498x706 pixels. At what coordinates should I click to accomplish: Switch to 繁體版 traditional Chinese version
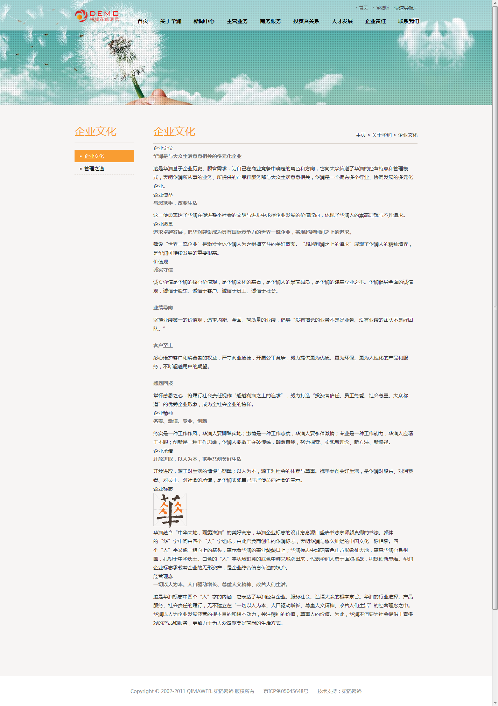pos(383,8)
